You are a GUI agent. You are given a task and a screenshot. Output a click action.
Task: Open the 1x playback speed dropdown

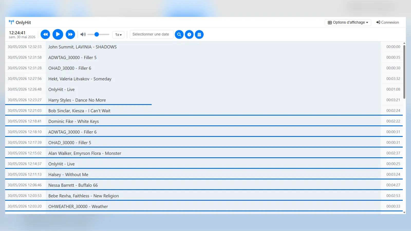(x=118, y=35)
